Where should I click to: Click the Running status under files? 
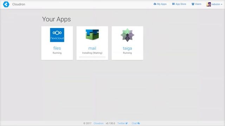point(57,53)
